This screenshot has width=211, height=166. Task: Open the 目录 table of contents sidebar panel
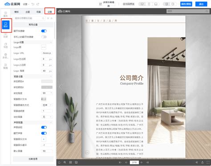(x=6, y=35)
